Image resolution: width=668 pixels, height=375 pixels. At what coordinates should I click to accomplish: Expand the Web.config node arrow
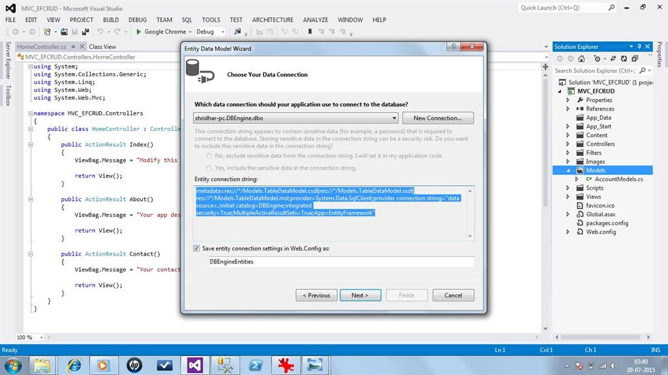(x=568, y=232)
